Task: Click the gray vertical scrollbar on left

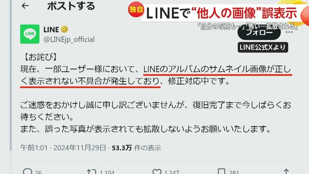Action: (x=11, y=75)
